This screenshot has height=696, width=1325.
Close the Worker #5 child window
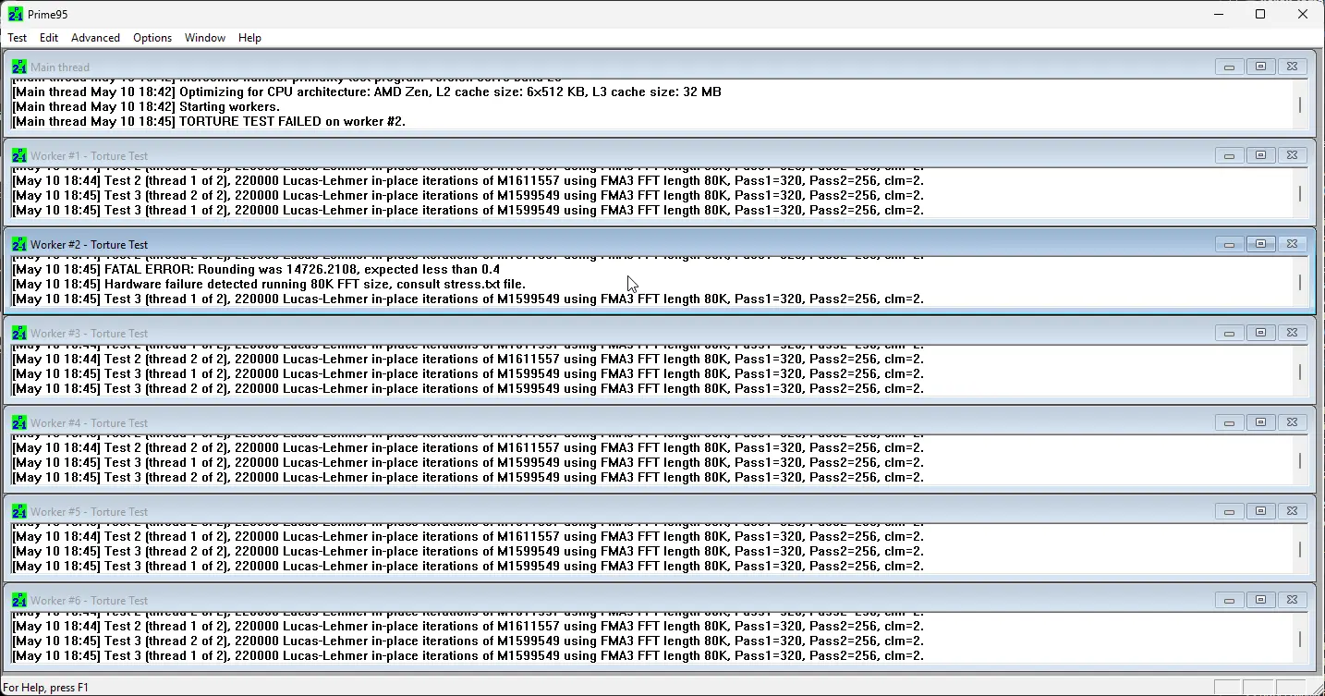[1292, 511]
